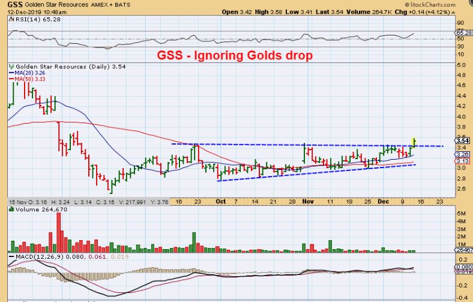Viewport: 473px width, 302px height.
Task: Click the 0.061 MACD signal value
Action: coord(97,257)
